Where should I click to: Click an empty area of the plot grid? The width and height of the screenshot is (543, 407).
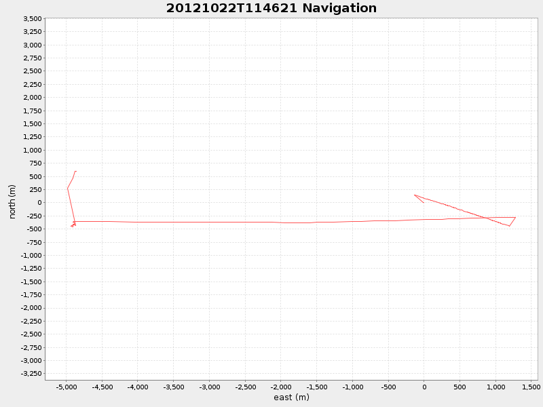point(271,305)
